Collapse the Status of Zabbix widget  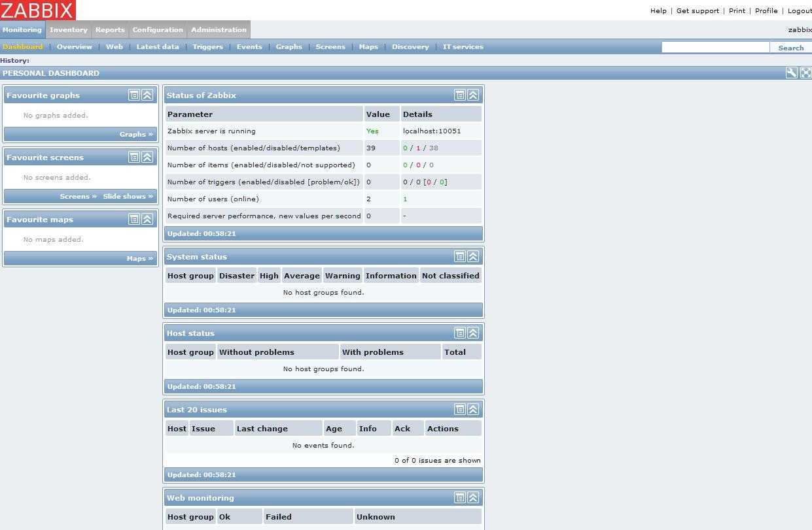473,95
